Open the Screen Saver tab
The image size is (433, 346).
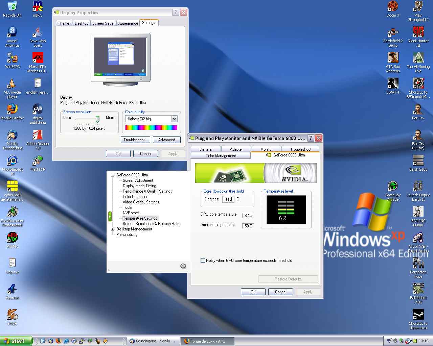[x=103, y=23]
